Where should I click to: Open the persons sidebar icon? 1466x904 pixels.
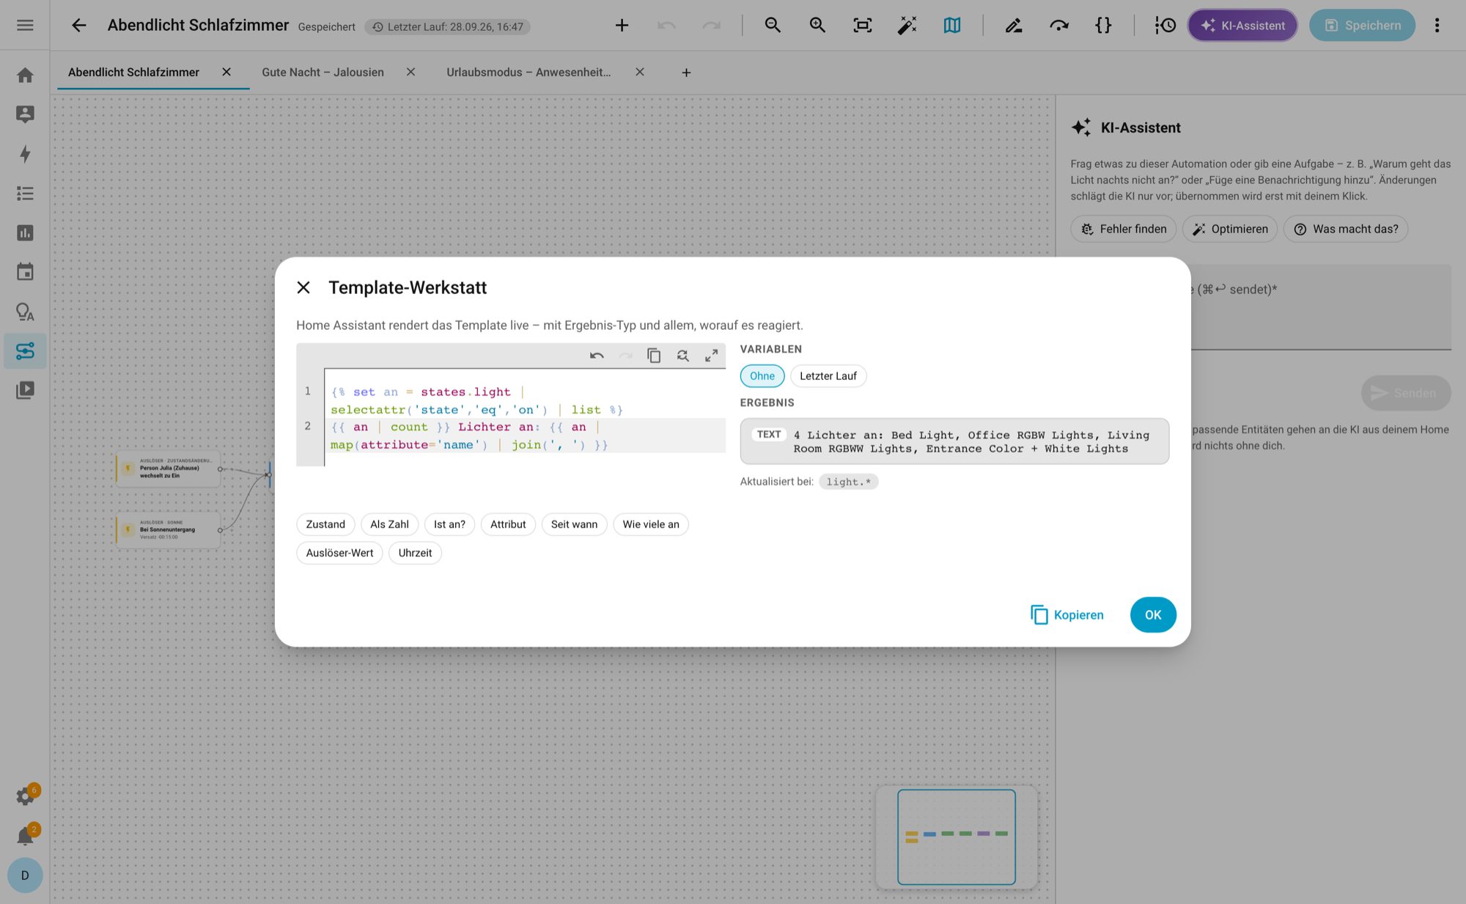[25, 114]
